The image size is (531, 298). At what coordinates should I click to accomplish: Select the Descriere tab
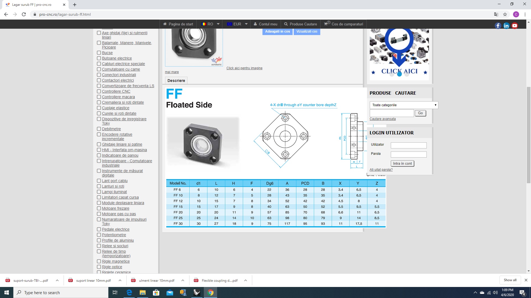click(x=176, y=81)
